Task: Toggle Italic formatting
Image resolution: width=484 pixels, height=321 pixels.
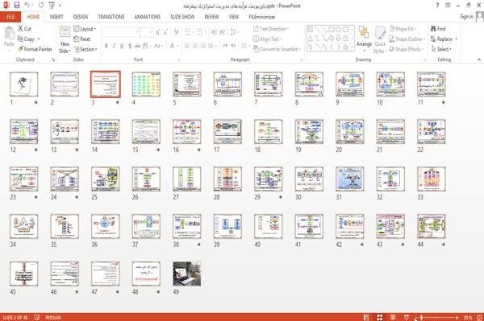Action: coord(114,46)
